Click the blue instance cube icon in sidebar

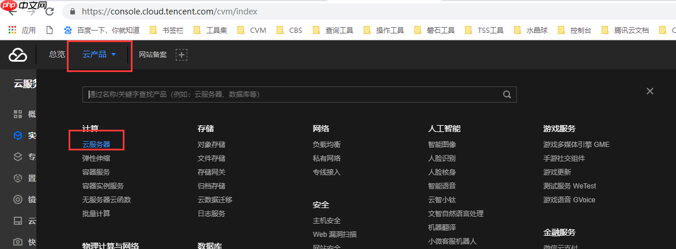click(x=18, y=135)
